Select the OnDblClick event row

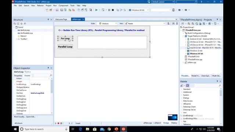coord(21,96)
